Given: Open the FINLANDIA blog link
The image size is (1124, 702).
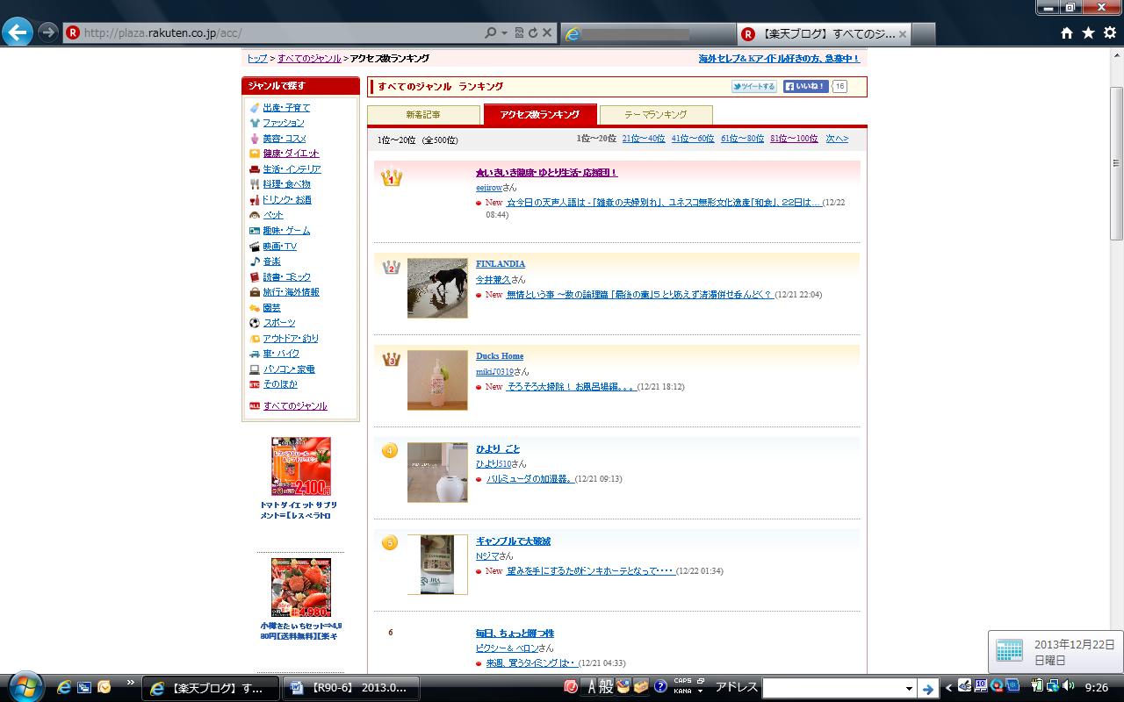Looking at the screenshot, I should (x=501, y=263).
